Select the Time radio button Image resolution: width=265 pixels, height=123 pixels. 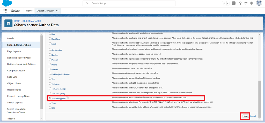[x=50, y=103]
